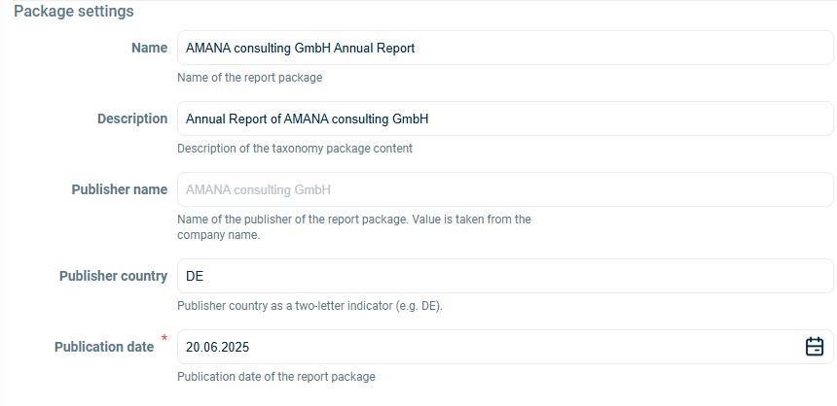837x406 pixels.
Task: Click hint about publisher taken from company name
Action: [x=354, y=227]
